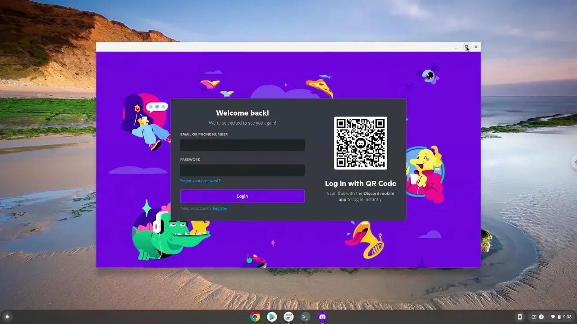The width and height of the screenshot is (577, 324).
Task: Select the Forgot your password link
Action: [x=200, y=180]
